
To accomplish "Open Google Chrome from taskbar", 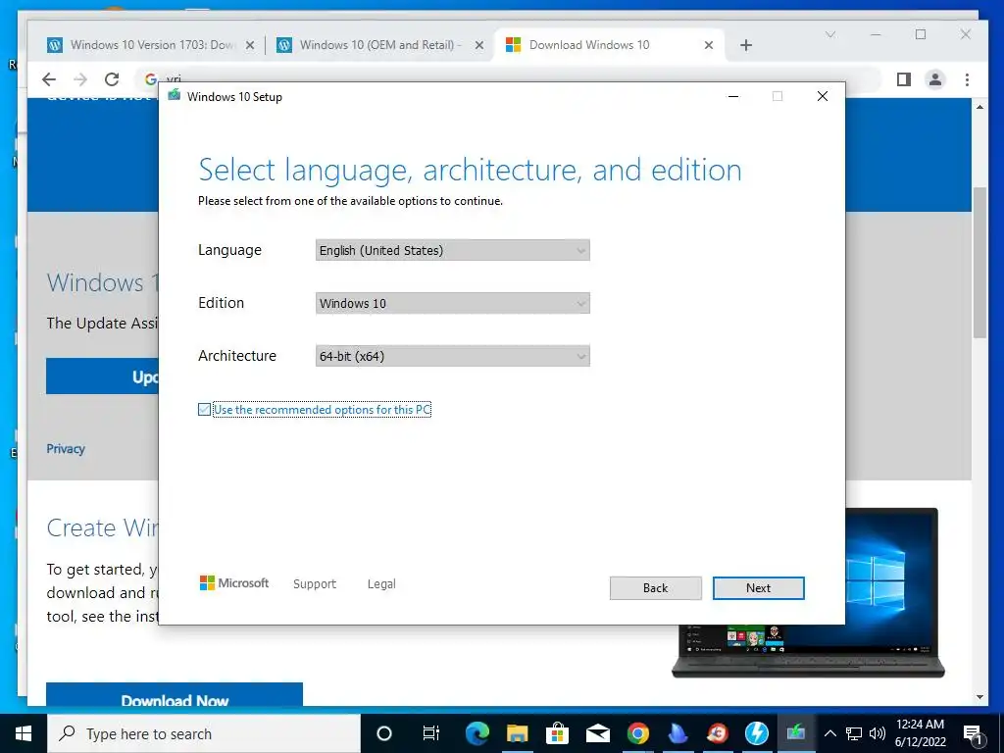I will [637, 733].
